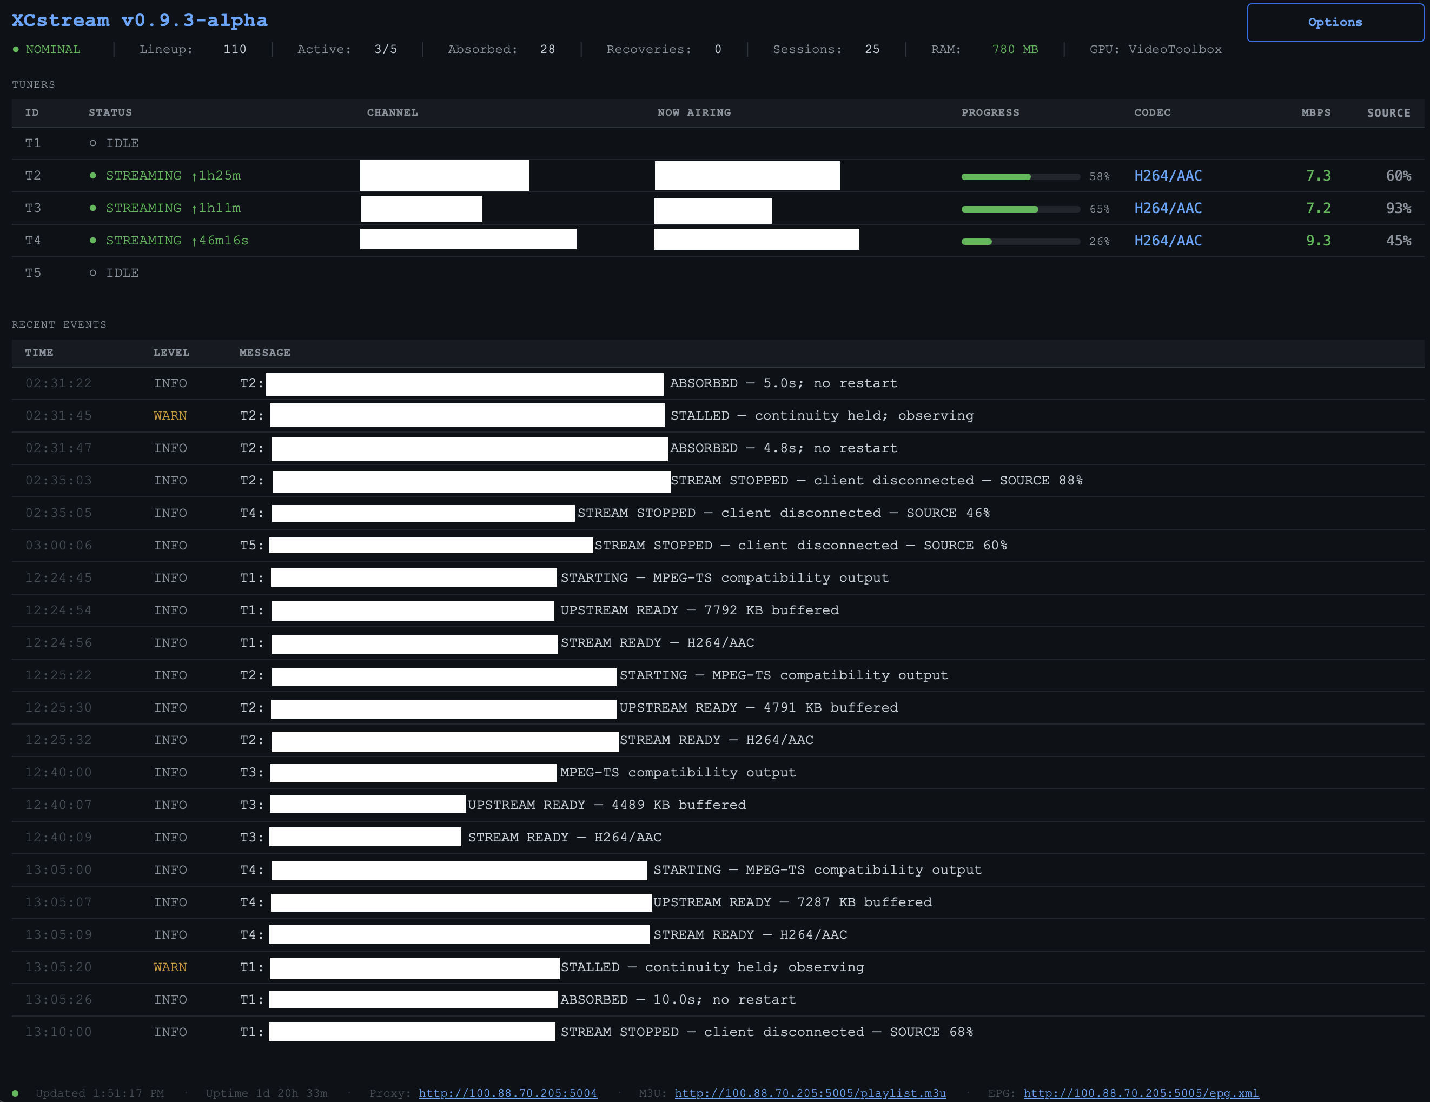The height and width of the screenshot is (1102, 1430).
Task: Click the T3 bitrate 7.2
Action: [x=1319, y=208]
